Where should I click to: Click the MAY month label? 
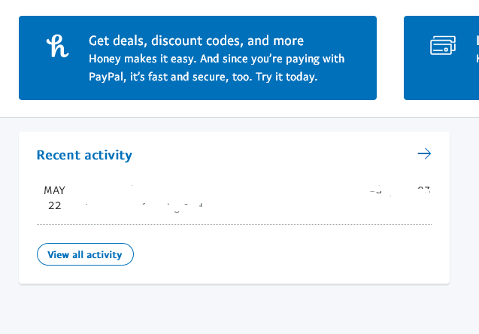coord(54,190)
